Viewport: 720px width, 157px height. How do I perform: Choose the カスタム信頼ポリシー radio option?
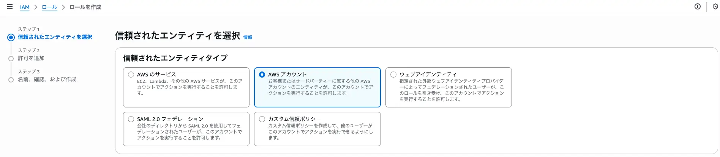click(x=262, y=119)
